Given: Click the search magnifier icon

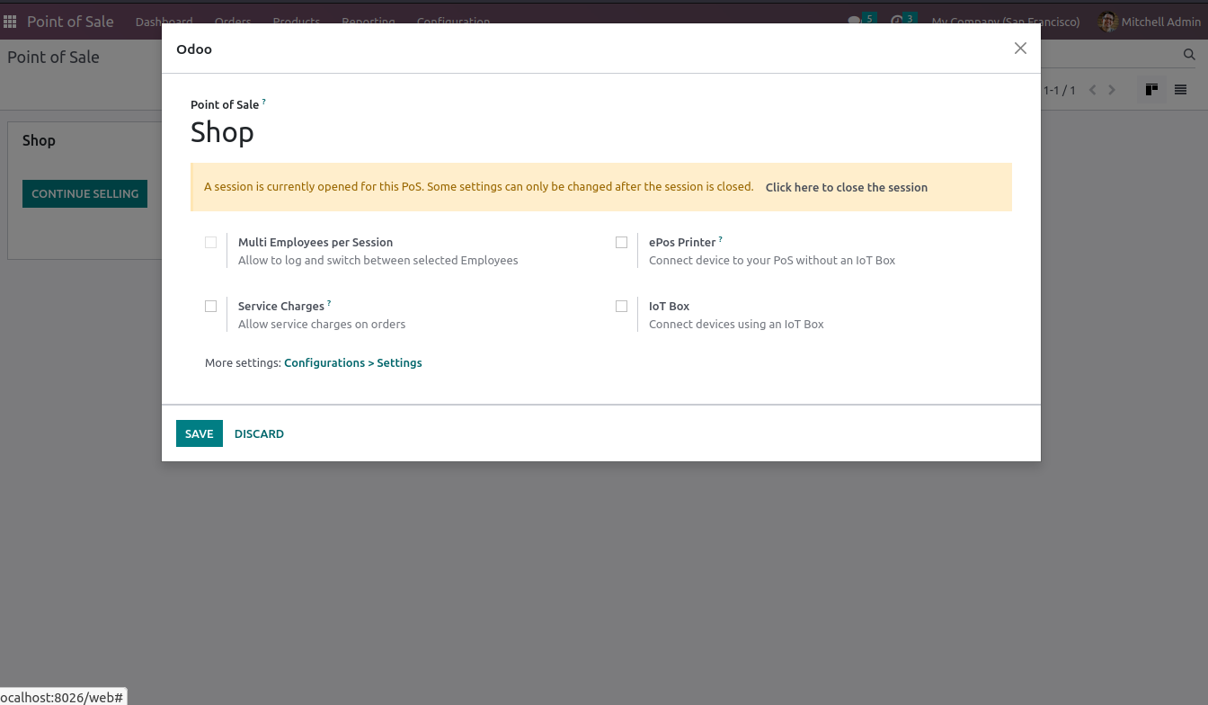Looking at the screenshot, I should pyautogui.click(x=1188, y=56).
